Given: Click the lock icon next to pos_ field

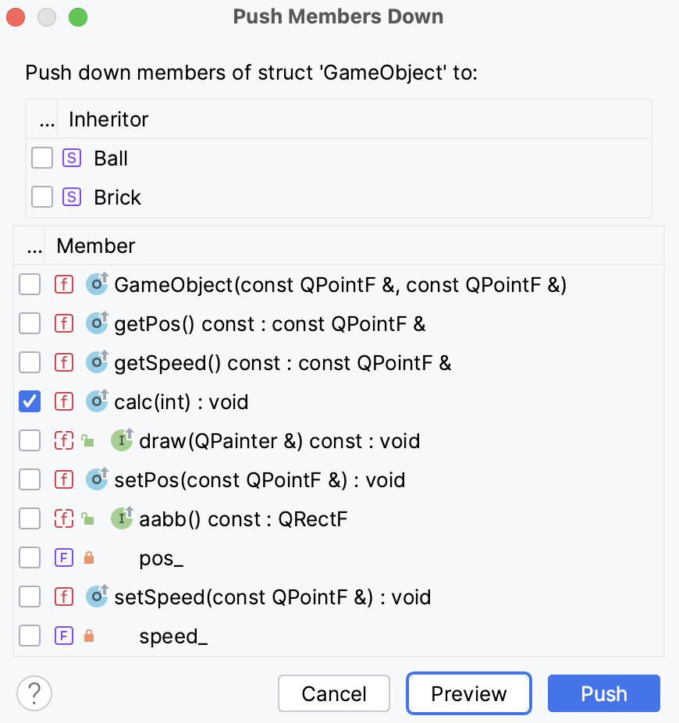Looking at the screenshot, I should coord(89,557).
